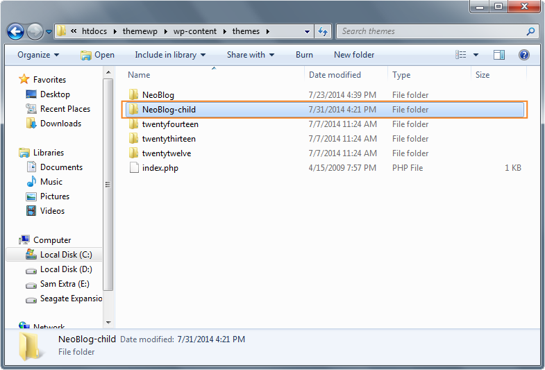Click the navigation pane vertical scrollbar
The height and width of the screenshot is (370, 545).
[108, 184]
